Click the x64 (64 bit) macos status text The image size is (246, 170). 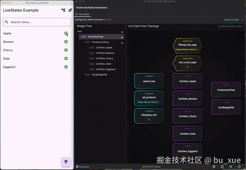click(151, 167)
